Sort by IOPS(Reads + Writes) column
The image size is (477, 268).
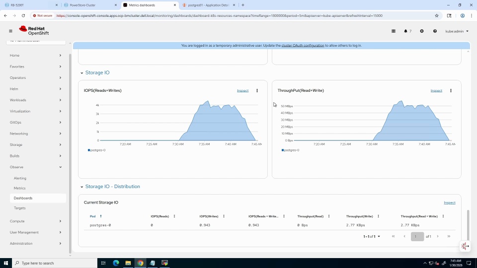click(266, 216)
